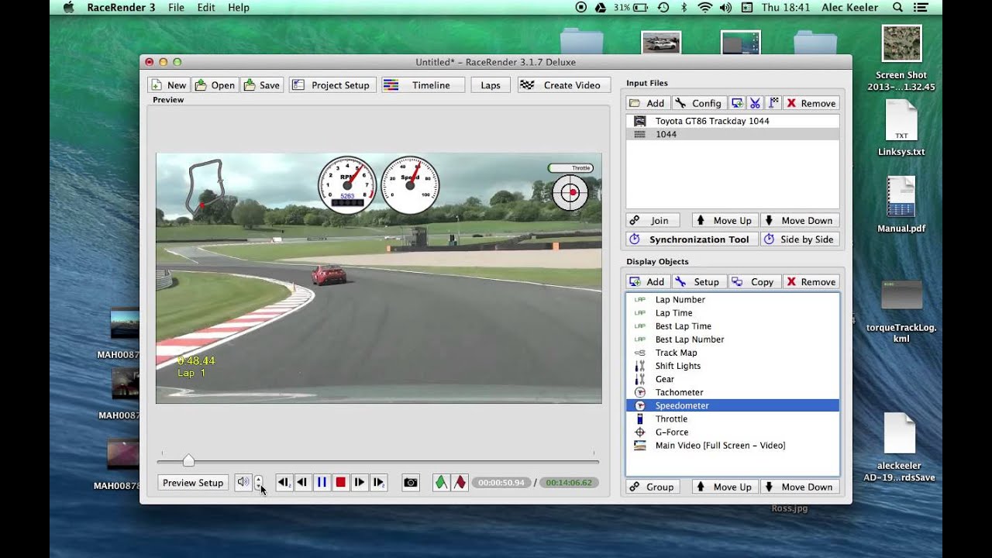Remove the selected display object
992x558 pixels.
pyautogui.click(x=811, y=282)
